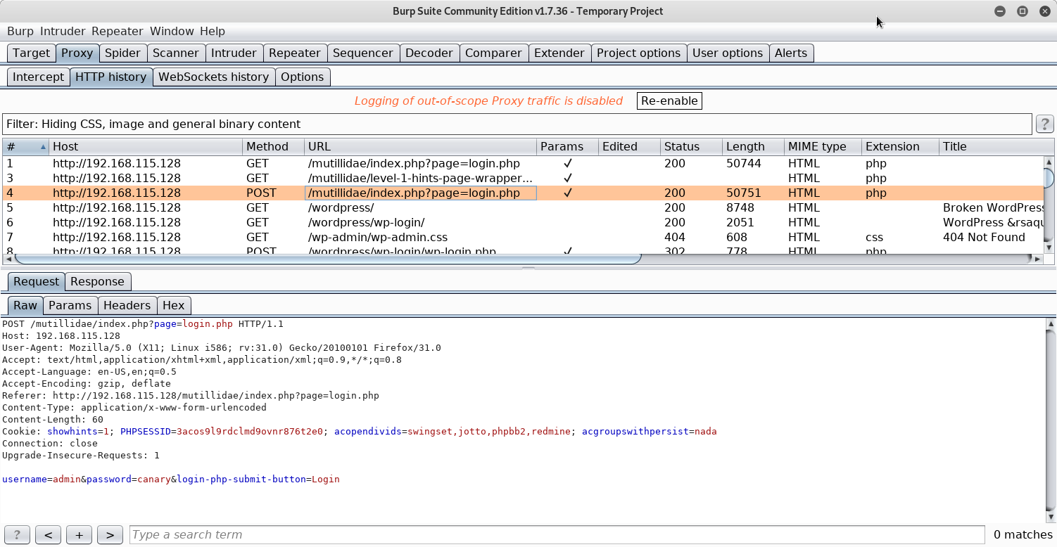Screen dimensions: 1057x547
Task: Switch request view to Params tab
Action: pyautogui.click(x=70, y=306)
